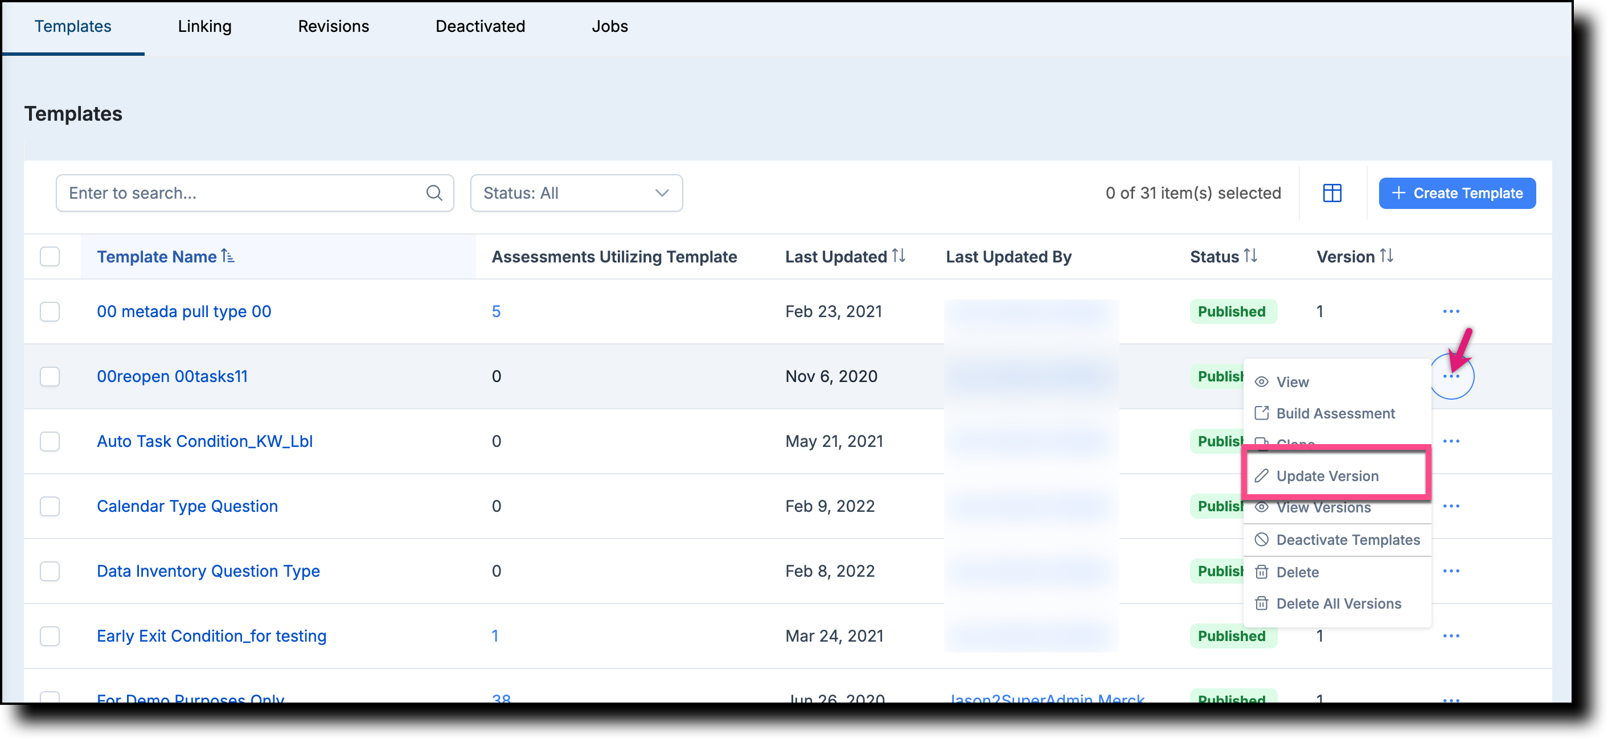Open the row menu for Calendar Type Question

(x=1451, y=506)
